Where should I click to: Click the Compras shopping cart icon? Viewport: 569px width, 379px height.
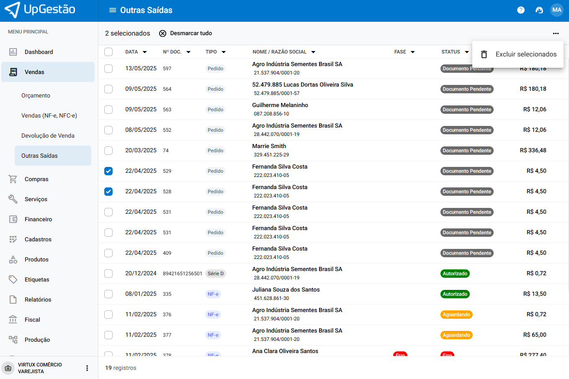point(13,179)
